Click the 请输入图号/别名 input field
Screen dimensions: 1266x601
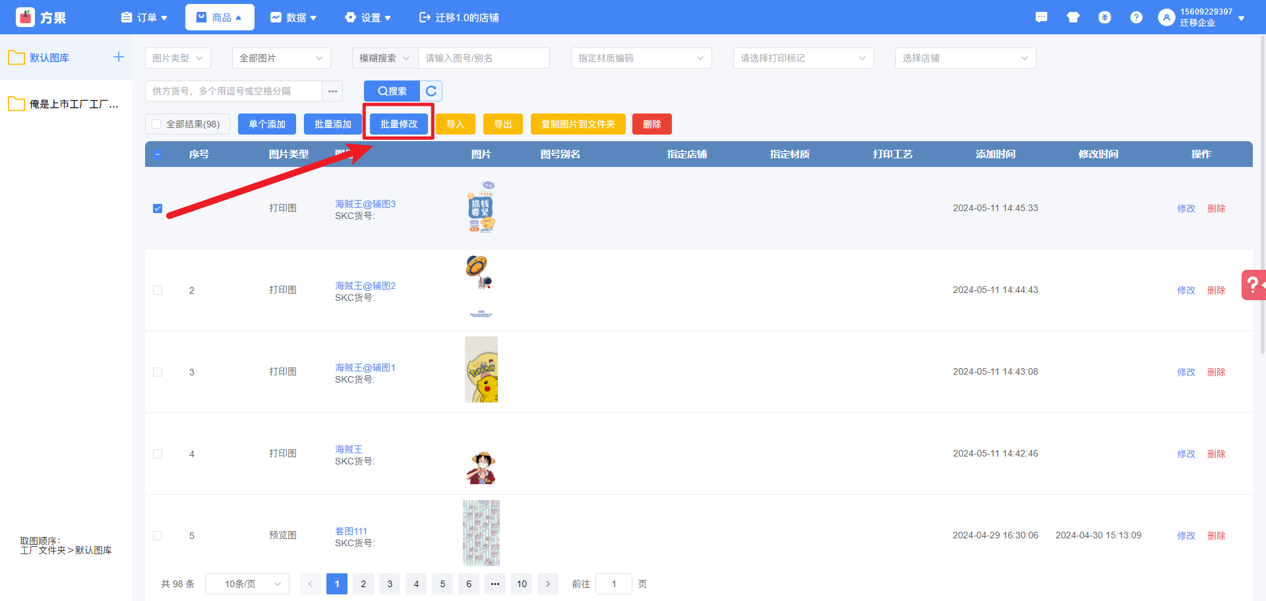pyautogui.click(x=484, y=58)
